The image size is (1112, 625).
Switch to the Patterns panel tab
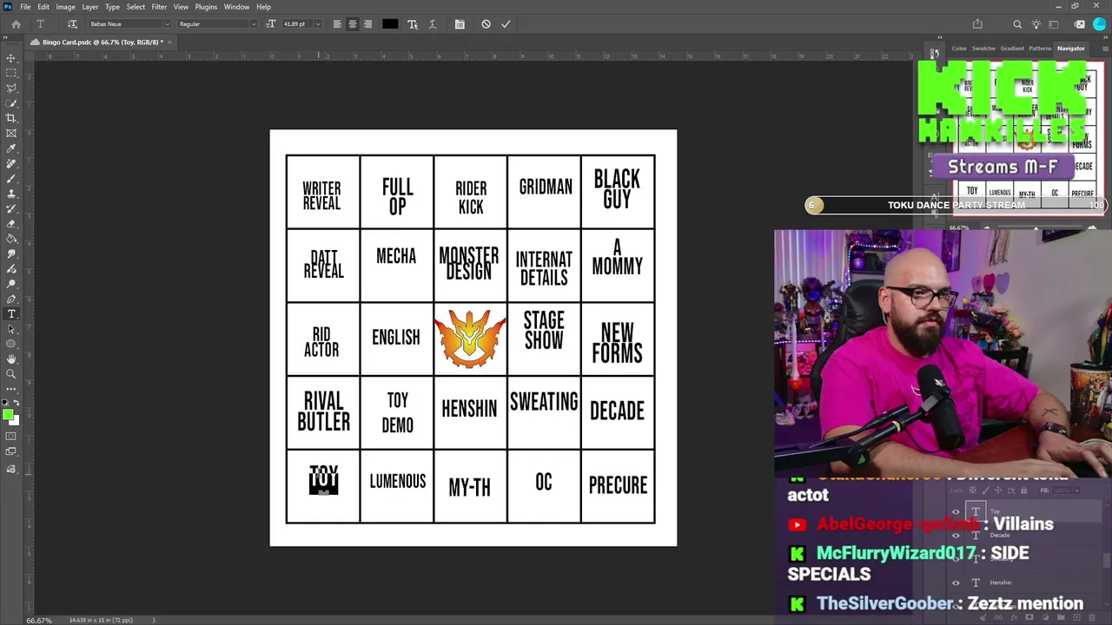coord(1040,49)
